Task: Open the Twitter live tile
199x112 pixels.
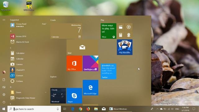Action: click(x=109, y=71)
